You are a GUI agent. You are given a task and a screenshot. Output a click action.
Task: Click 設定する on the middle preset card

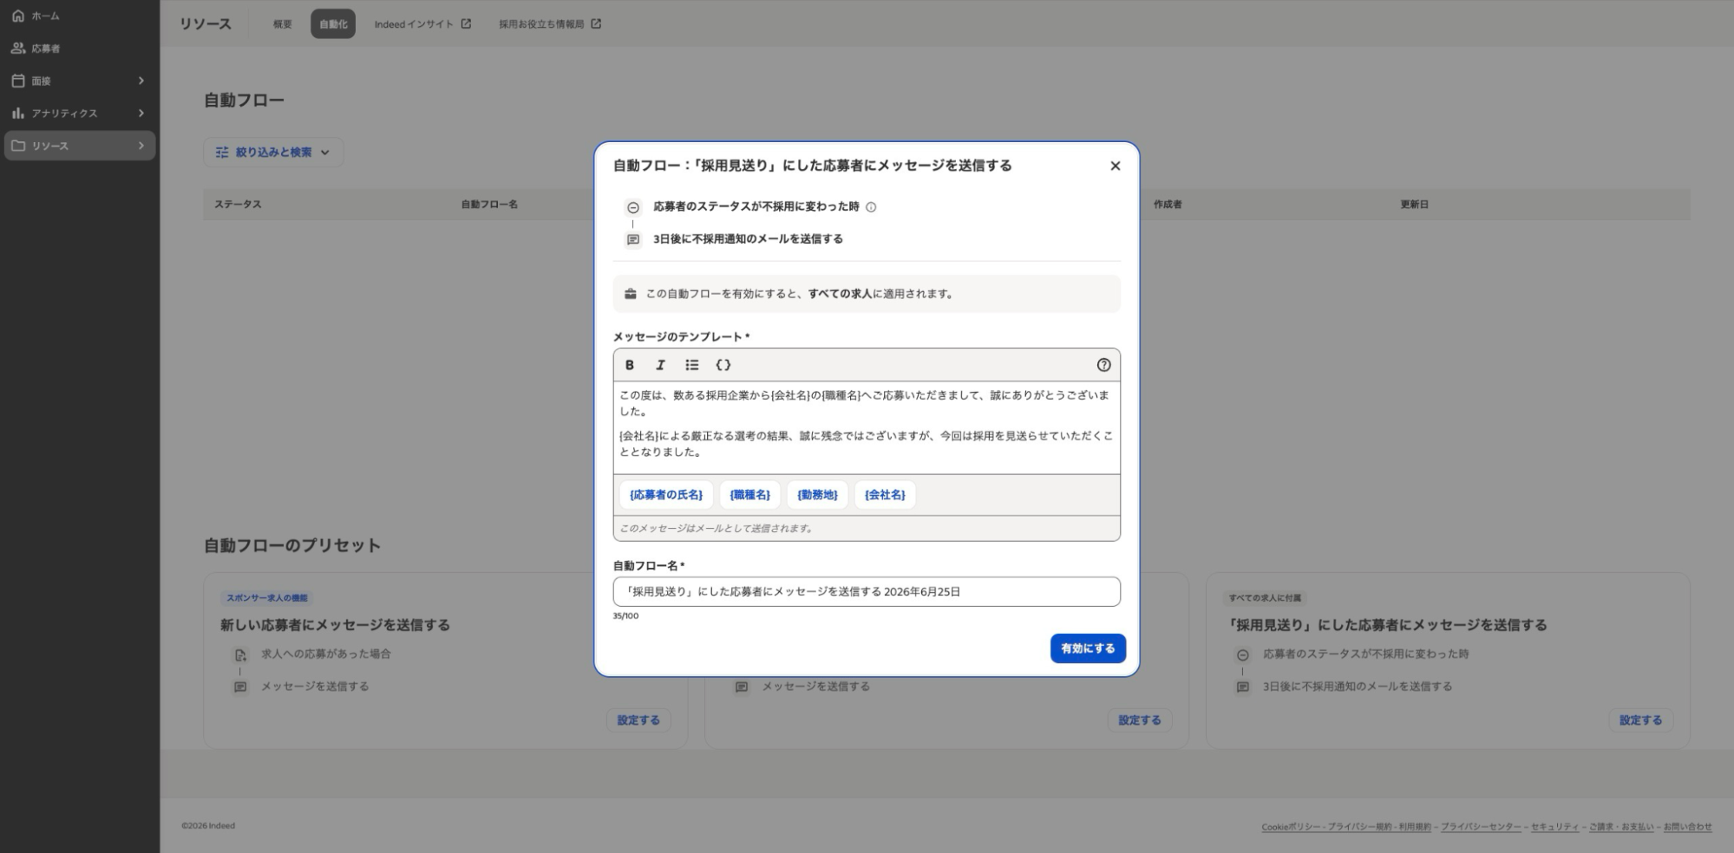click(x=1139, y=720)
